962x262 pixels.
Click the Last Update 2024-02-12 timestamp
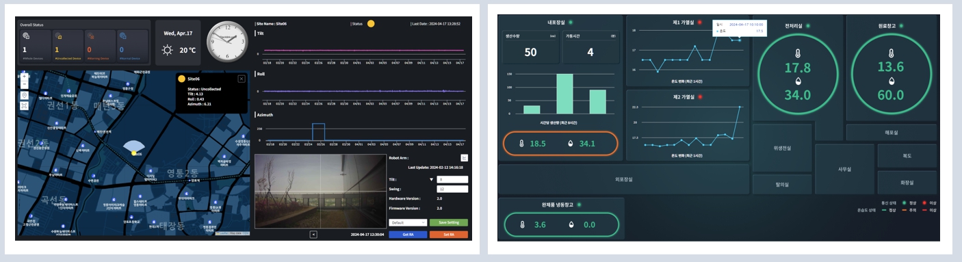coord(436,167)
